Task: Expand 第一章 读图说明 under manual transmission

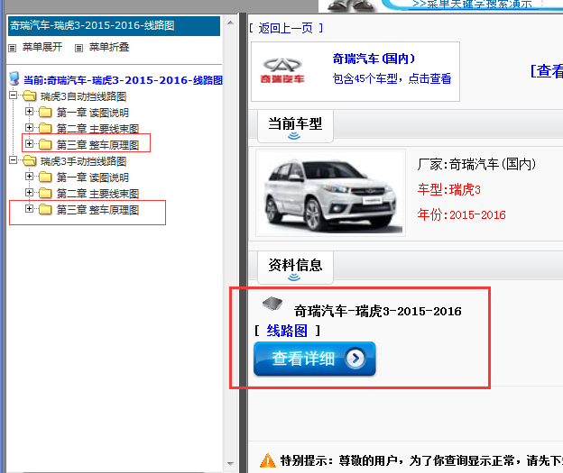Action: click(x=30, y=177)
